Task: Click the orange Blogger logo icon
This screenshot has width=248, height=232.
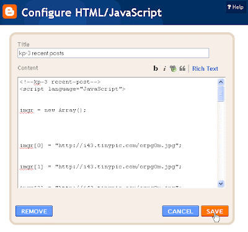Action: pyautogui.click(x=9, y=12)
